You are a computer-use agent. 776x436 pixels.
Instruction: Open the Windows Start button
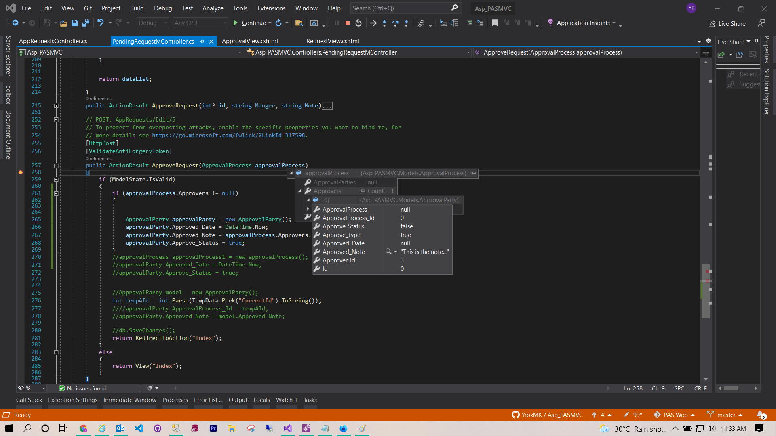pyautogui.click(x=9, y=428)
